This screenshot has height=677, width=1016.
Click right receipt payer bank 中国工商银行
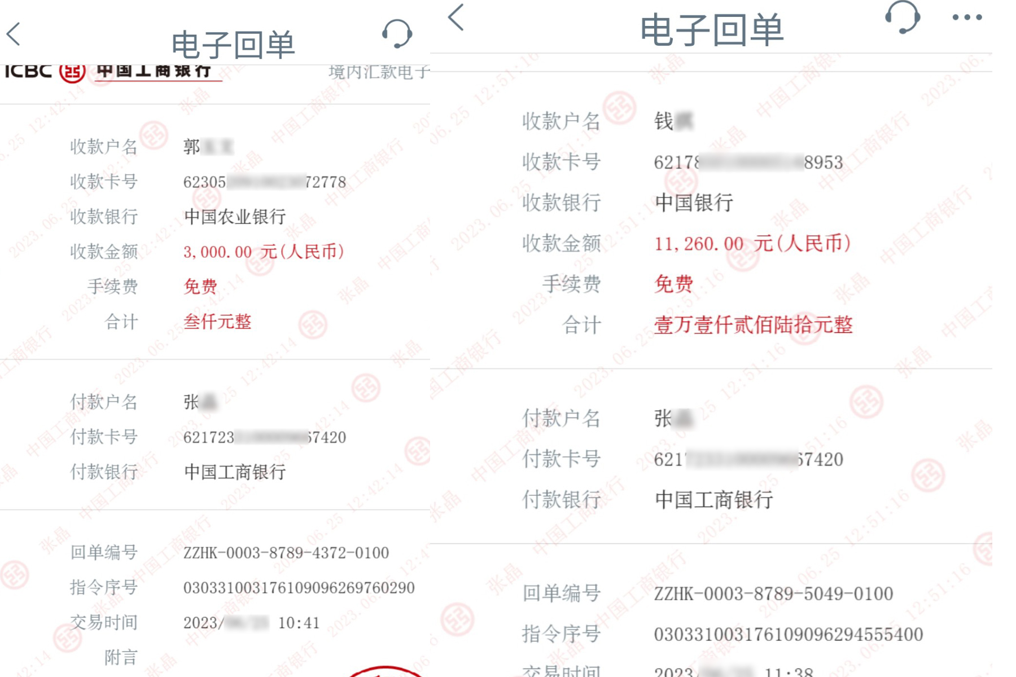[713, 500]
